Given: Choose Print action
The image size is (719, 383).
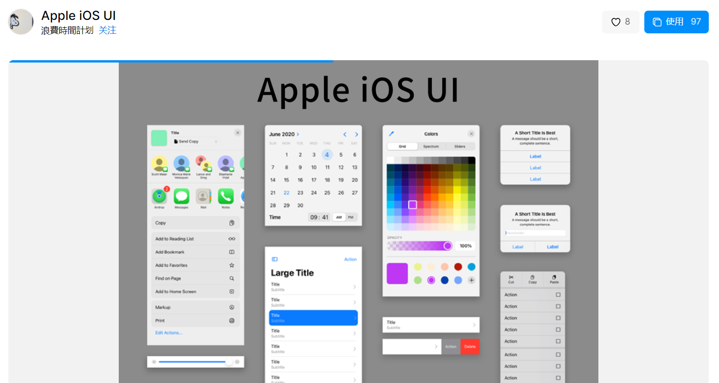Looking at the screenshot, I should click(x=195, y=320).
